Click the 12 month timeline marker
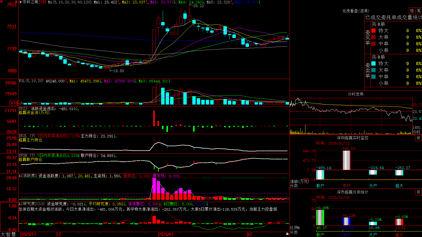Screen dimensions: 422x237 coord(59,234)
